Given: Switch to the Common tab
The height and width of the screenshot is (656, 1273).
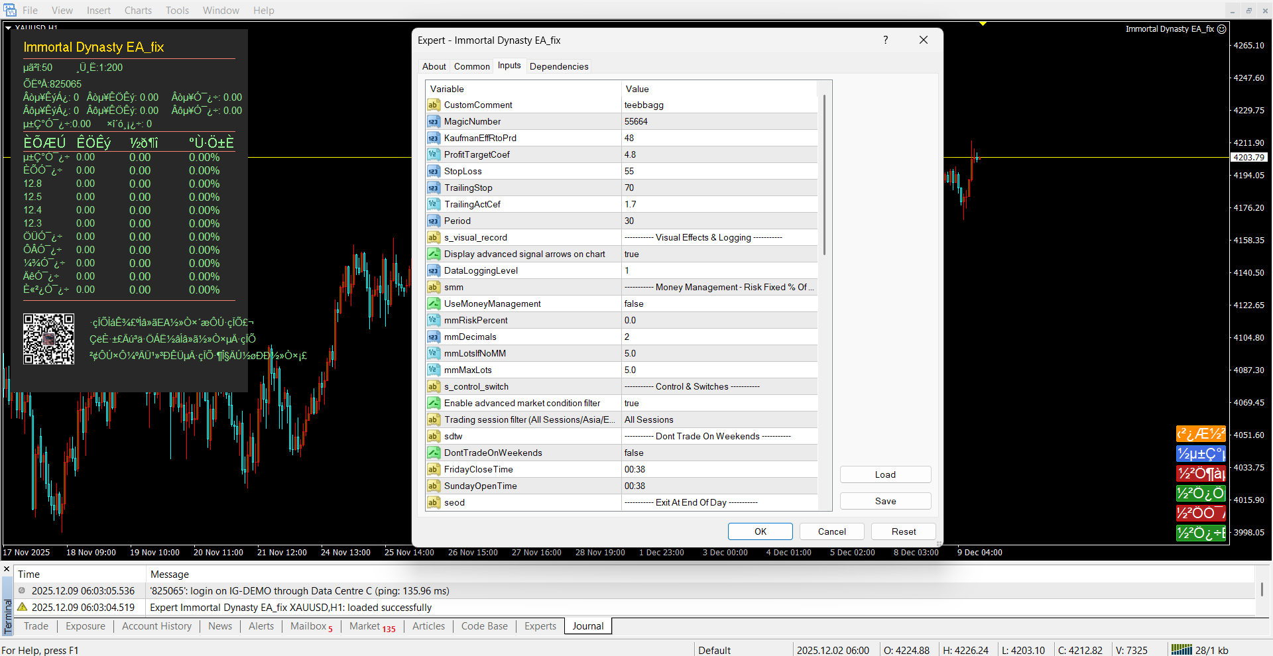Looking at the screenshot, I should [471, 66].
